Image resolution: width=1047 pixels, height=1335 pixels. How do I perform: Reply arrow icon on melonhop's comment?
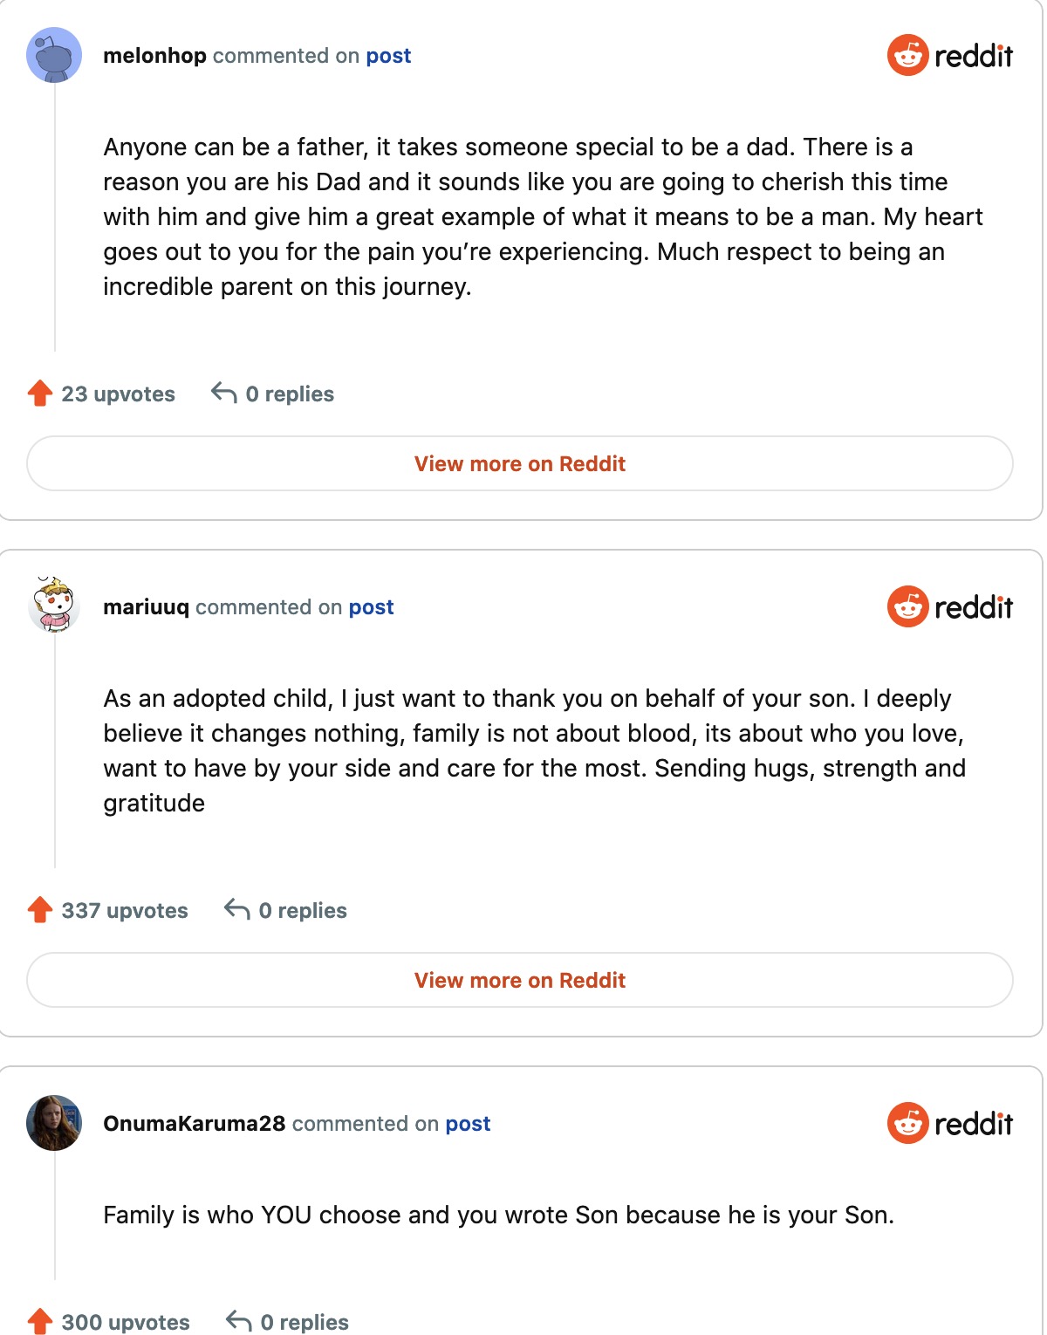click(x=224, y=394)
